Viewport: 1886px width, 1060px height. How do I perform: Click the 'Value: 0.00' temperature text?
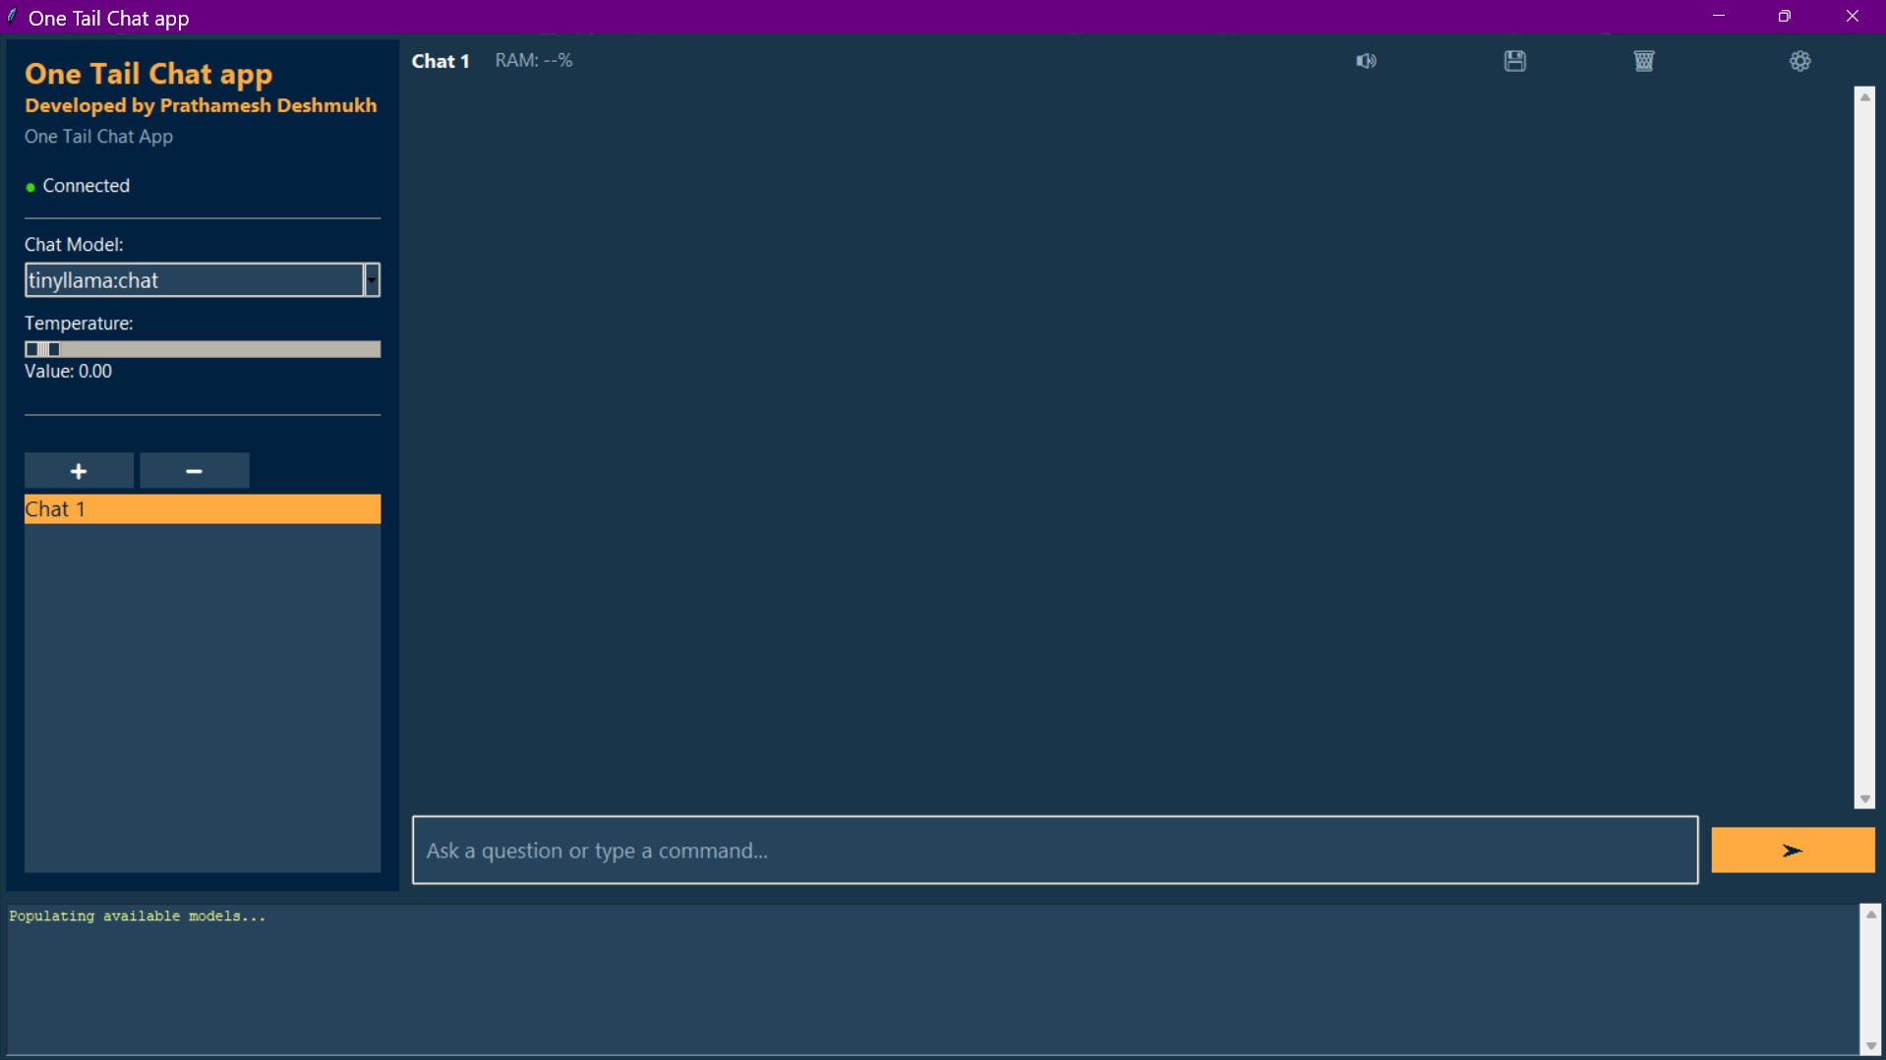click(68, 372)
